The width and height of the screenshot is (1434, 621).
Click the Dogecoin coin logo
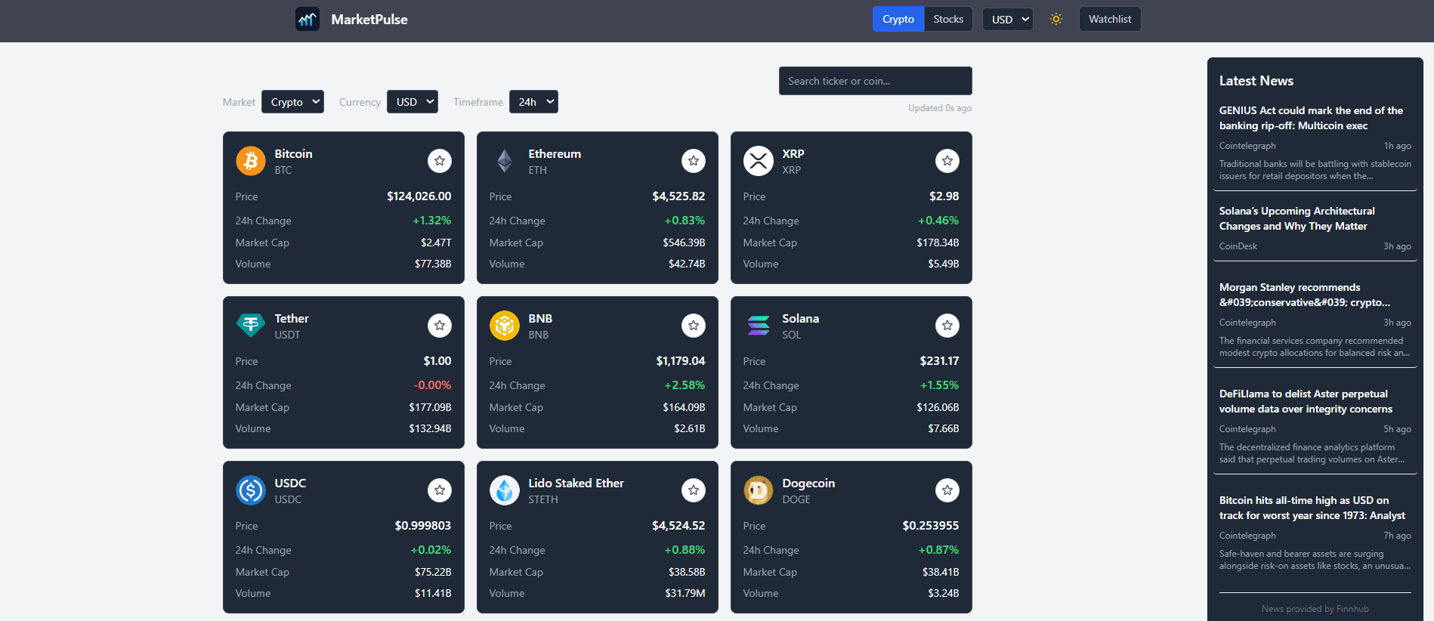pos(759,490)
